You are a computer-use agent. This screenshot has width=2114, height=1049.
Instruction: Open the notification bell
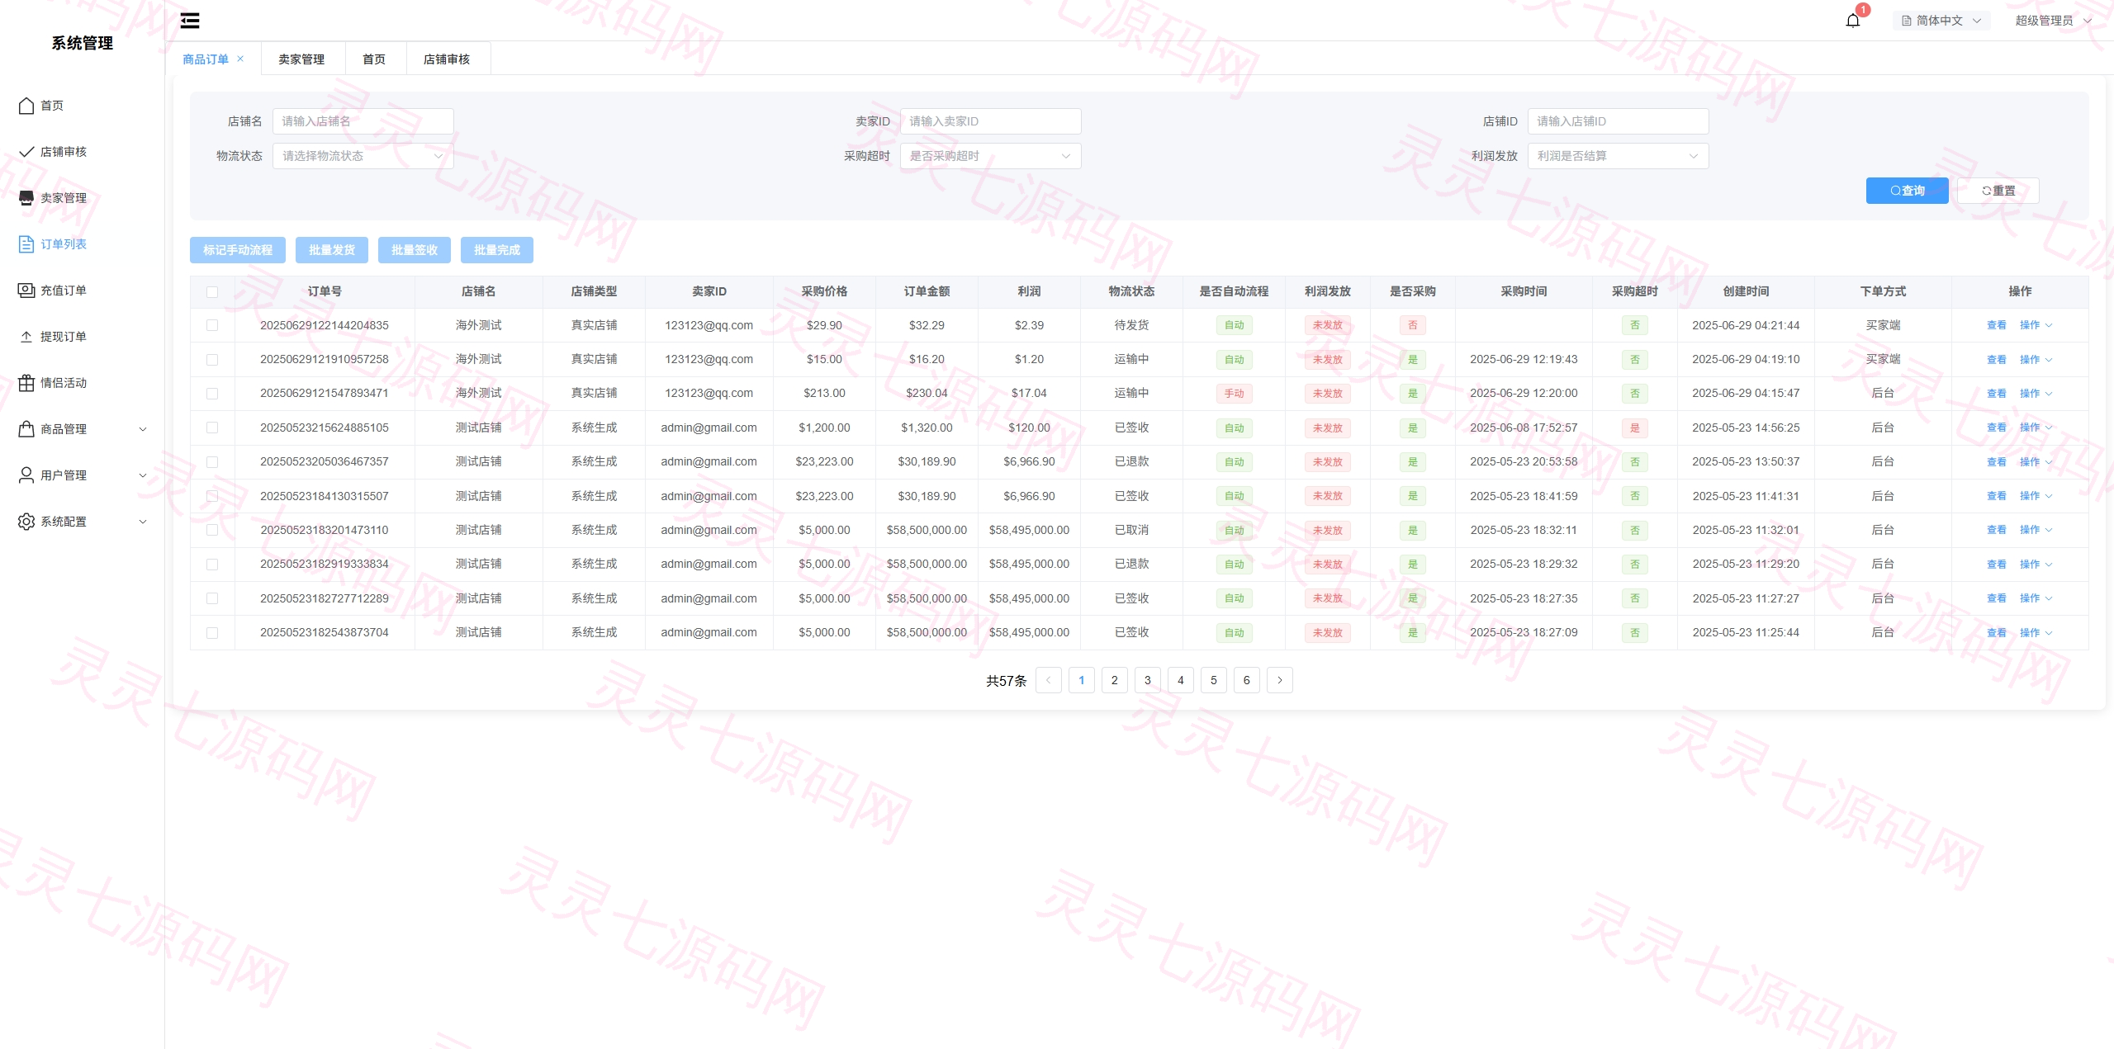click(1853, 21)
